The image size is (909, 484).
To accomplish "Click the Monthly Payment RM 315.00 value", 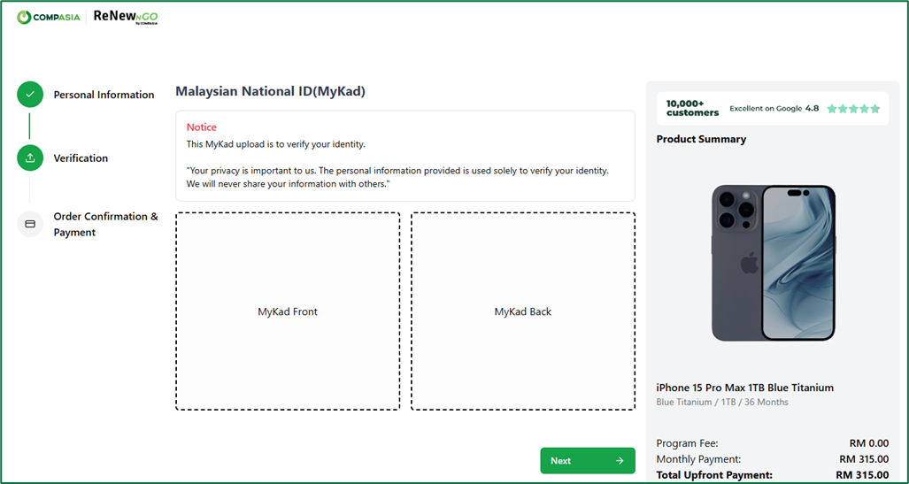I will (x=864, y=459).
